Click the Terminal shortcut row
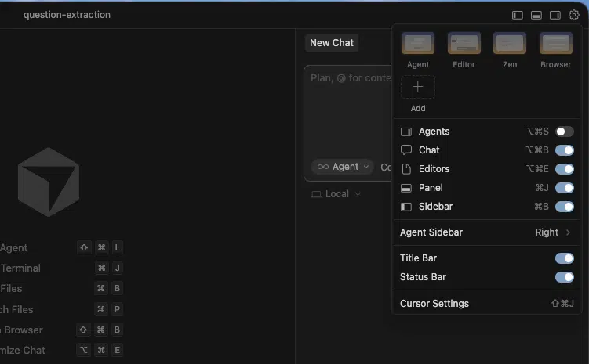The image size is (589, 364). 62,268
